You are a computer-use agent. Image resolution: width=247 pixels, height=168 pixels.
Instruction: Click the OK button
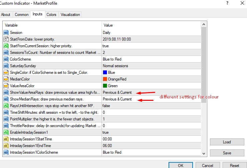[181, 165]
